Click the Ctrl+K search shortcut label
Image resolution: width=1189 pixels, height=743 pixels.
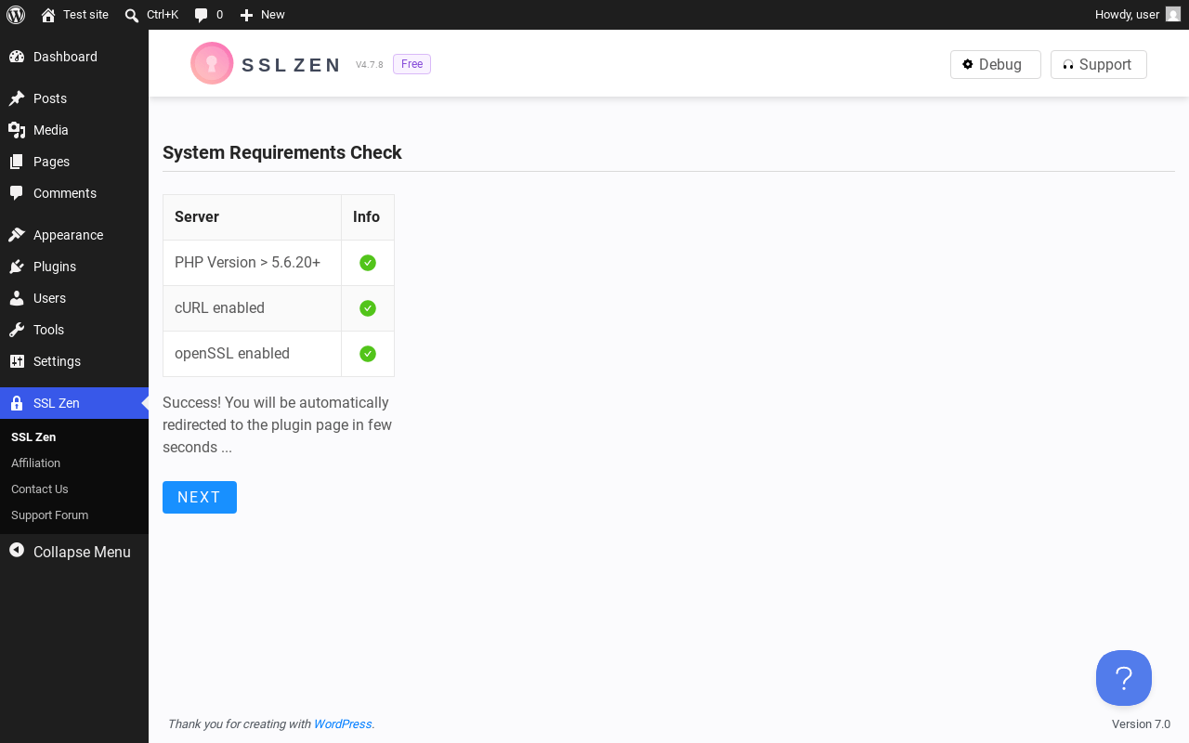point(163,15)
